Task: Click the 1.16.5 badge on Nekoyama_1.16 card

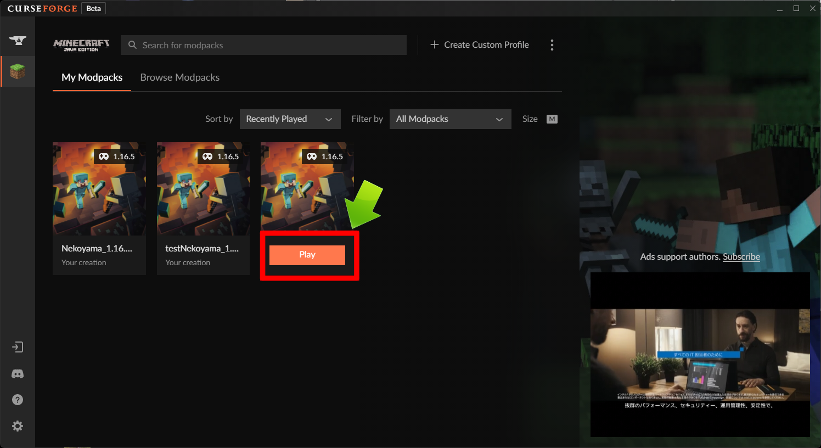Action: pos(117,156)
